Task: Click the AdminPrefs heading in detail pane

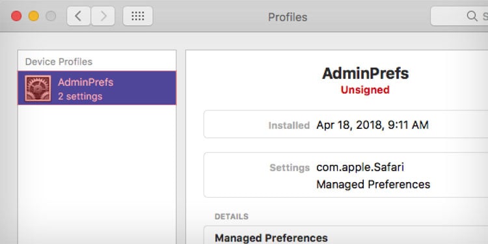Action: coord(366,74)
